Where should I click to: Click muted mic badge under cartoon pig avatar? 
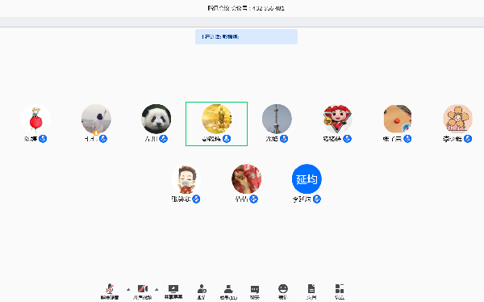click(x=347, y=139)
